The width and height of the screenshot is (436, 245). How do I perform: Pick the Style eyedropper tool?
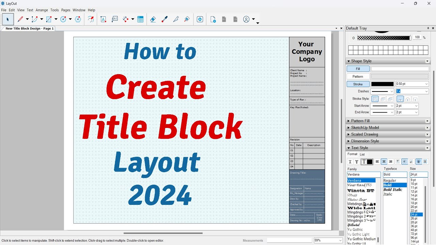[x=165, y=19]
